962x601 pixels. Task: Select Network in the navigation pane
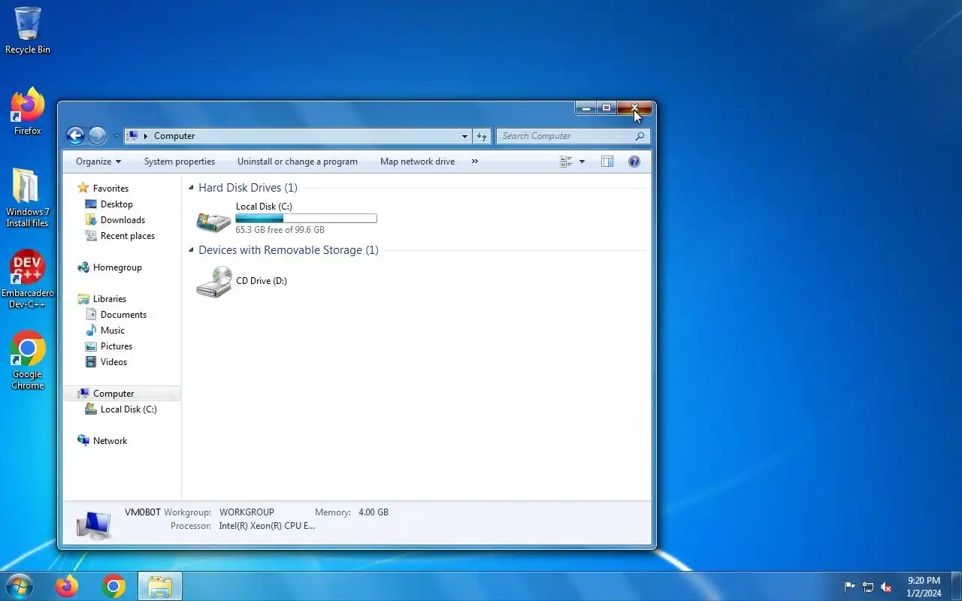[110, 441]
